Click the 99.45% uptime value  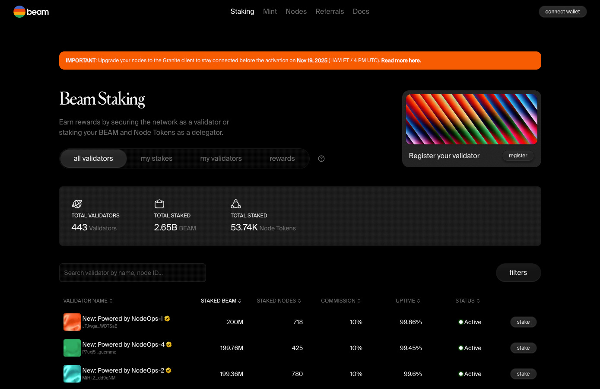point(411,348)
